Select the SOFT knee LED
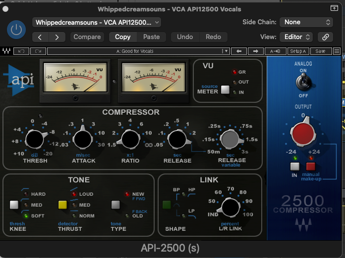 coord(26,216)
